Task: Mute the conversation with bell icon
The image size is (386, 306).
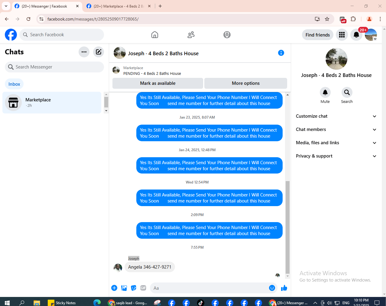Action: [325, 92]
